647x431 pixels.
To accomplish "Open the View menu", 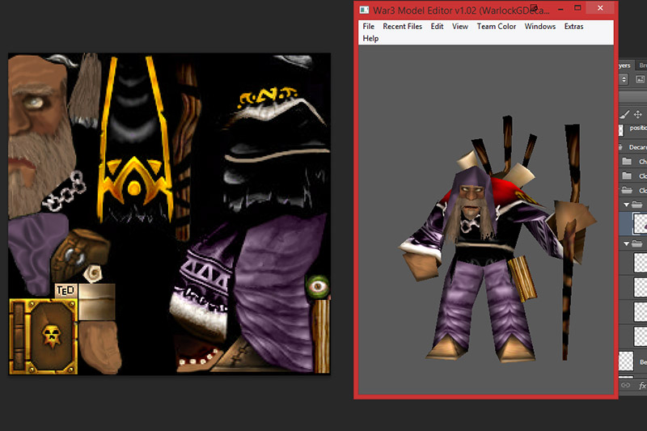I will (460, 27).
